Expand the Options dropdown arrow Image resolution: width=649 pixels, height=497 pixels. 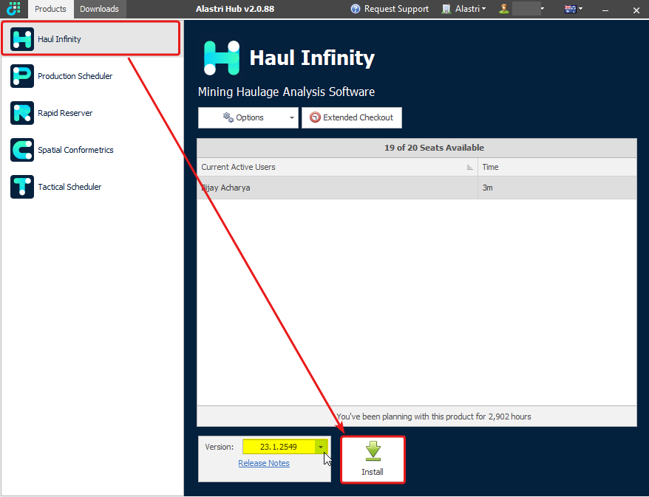click(292, 118)
